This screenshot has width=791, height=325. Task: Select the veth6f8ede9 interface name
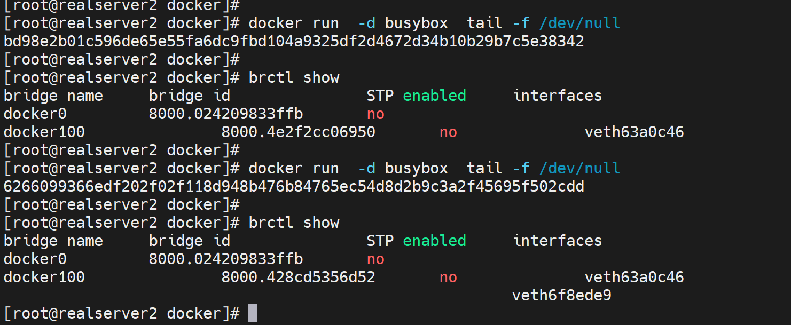[x=561, y=295]
